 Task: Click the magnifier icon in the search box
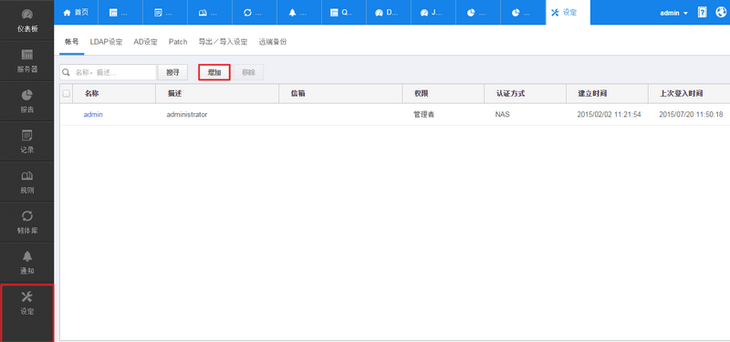[x=66, y=72]
